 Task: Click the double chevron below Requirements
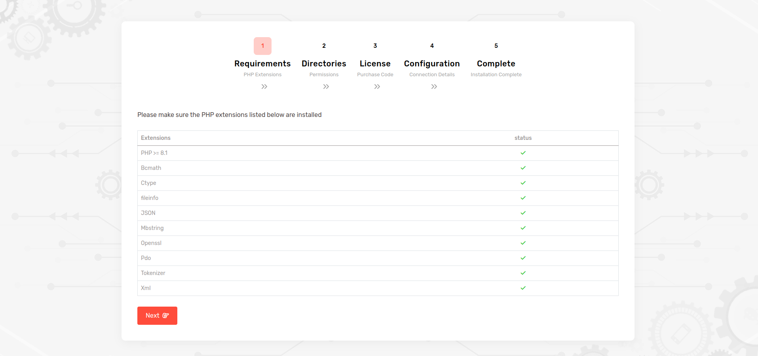coord(264,87)
